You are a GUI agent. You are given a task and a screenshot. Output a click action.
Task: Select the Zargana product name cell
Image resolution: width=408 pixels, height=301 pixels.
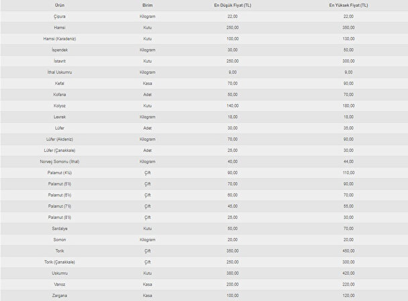(x=59, y=296)
